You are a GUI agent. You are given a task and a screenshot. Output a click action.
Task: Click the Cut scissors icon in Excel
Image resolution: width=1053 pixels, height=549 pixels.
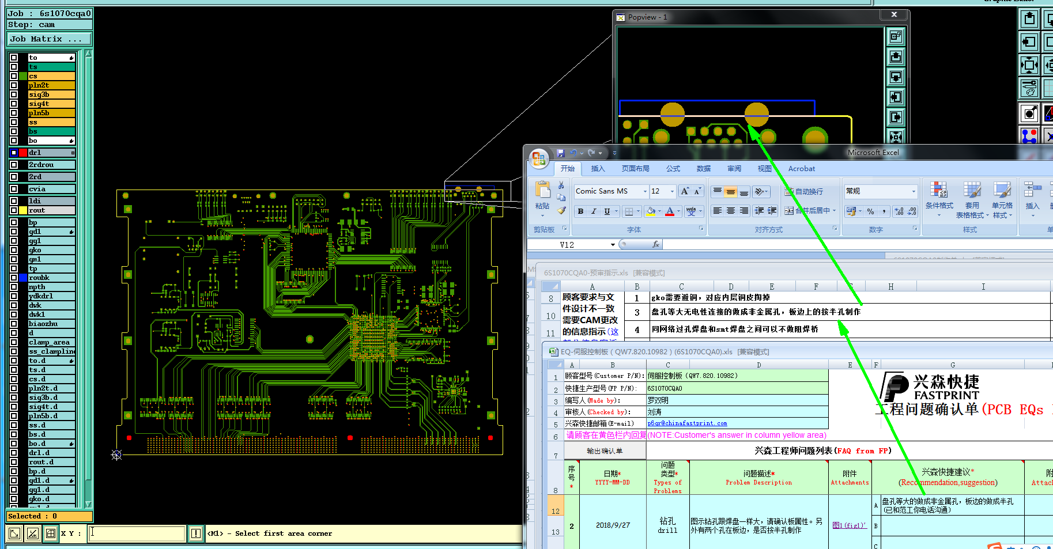pos(561,185)
